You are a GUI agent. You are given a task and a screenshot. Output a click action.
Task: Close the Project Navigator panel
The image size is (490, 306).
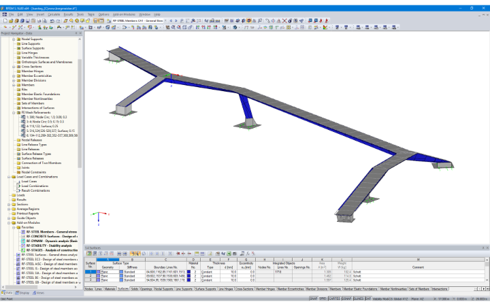pos(80,33)
